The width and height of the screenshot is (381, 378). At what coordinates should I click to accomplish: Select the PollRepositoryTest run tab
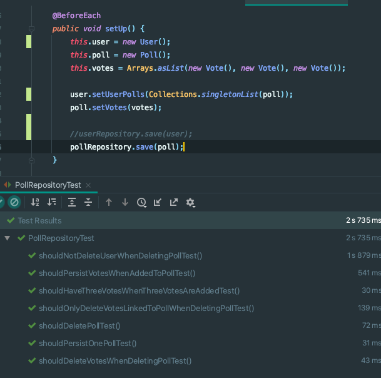coord(48,185)
